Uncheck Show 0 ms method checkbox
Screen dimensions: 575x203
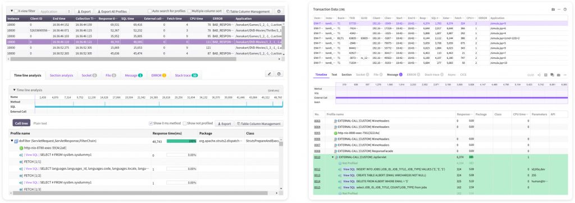[150, 123]
